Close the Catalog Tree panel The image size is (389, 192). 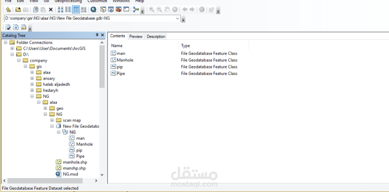[x=103, y=35]
